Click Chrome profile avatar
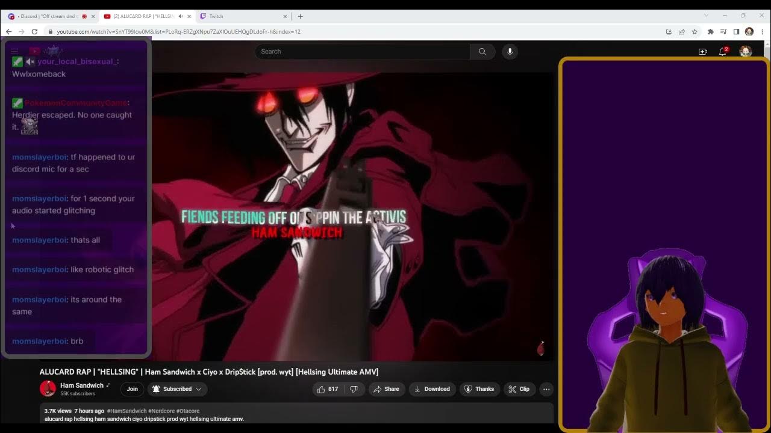771x433 pixels. coord(749,31)
